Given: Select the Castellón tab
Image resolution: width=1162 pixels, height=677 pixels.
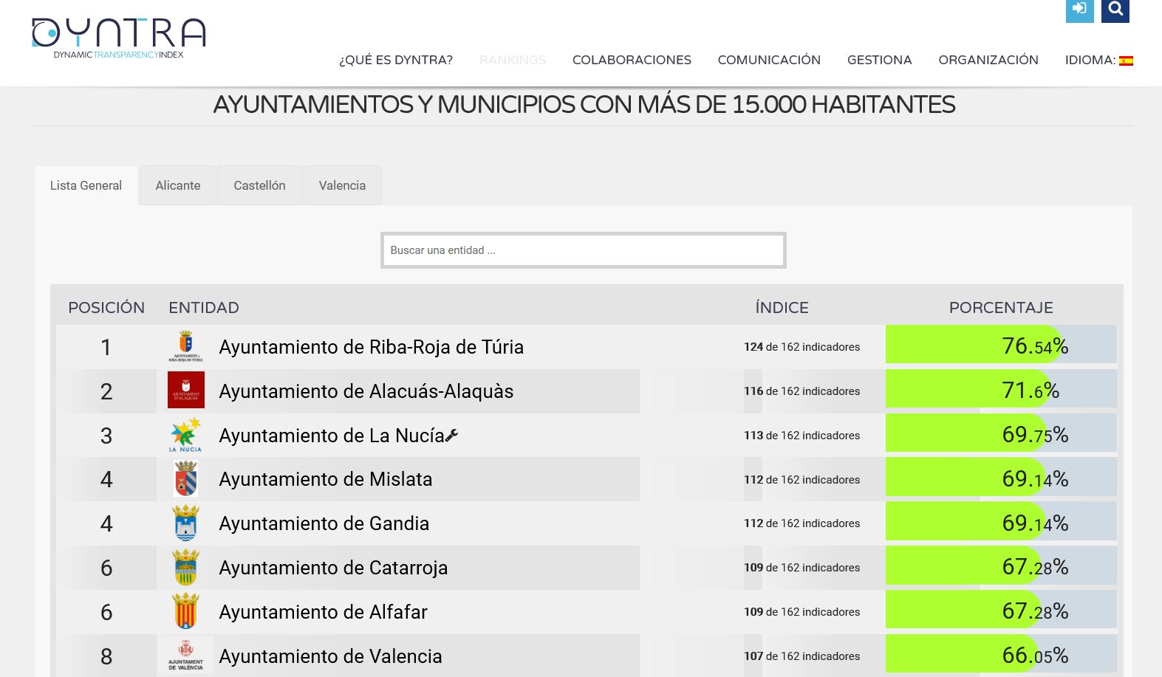Looking at the screenshot, I should pos(259,185).
